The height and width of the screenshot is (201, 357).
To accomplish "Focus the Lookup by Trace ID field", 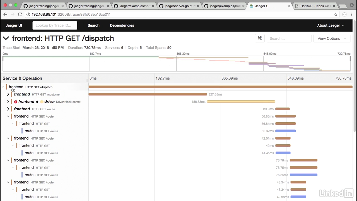I will point(55,25).
